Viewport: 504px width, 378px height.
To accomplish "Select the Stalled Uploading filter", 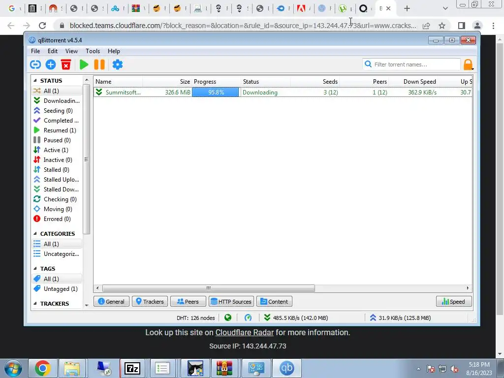I will 57,179.
